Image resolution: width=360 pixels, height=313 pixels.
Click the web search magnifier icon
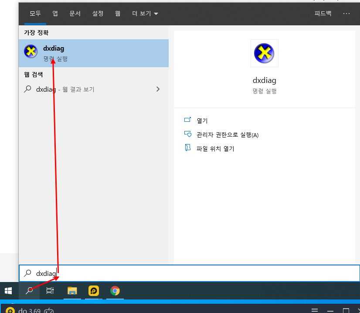(27, 89)
